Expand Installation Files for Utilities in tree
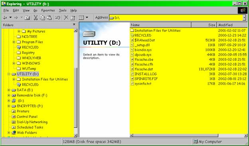This screenshot has width=249, height=146. (x=14, y=79)
